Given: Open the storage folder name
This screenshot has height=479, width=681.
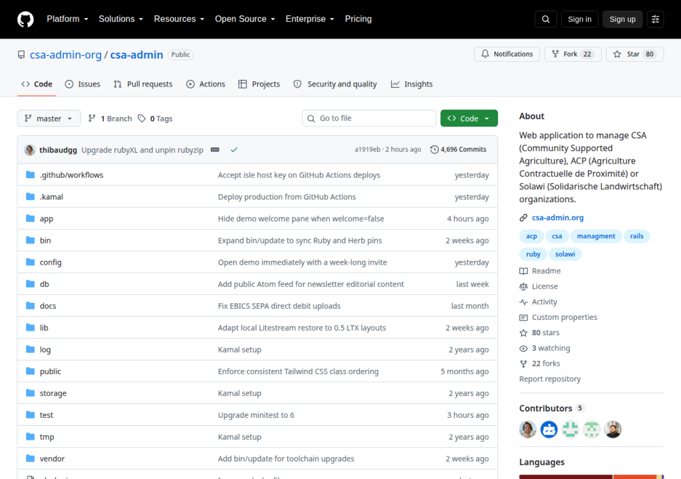Looking at the screenshot, I should (x=53, y=393).
